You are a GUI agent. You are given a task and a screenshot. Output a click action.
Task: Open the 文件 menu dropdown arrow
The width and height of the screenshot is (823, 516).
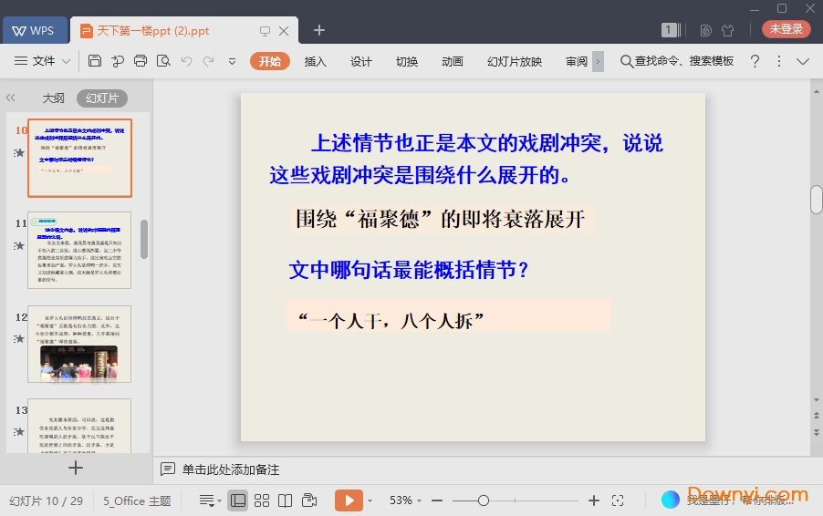click(67, 61)
